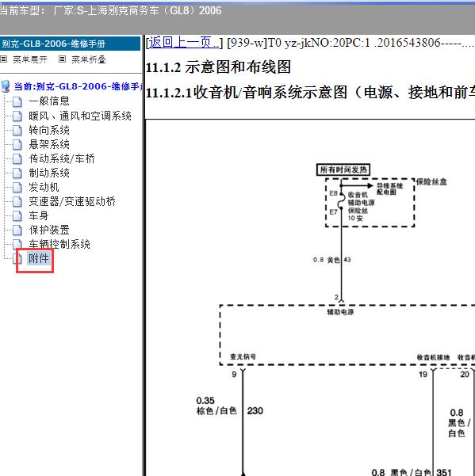This screenshot has width=475, height=476.
Task: Click page icon next to 悬架系统
Action: tap(17, 144)
